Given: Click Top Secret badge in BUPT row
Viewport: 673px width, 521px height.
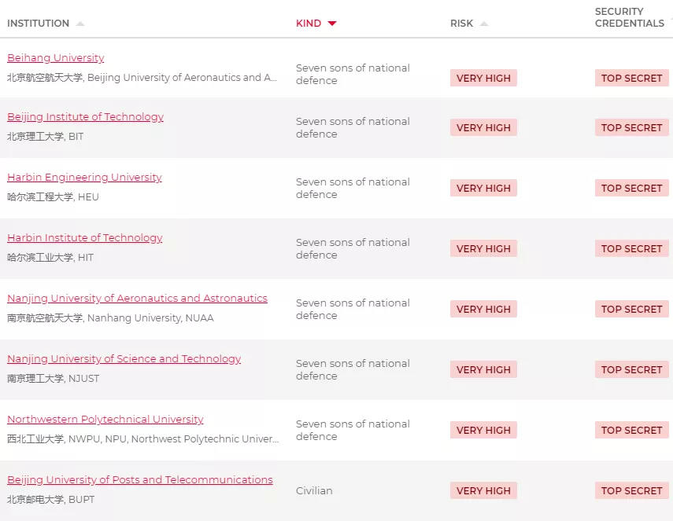Looking at the screenshot, I should point(631,490).
